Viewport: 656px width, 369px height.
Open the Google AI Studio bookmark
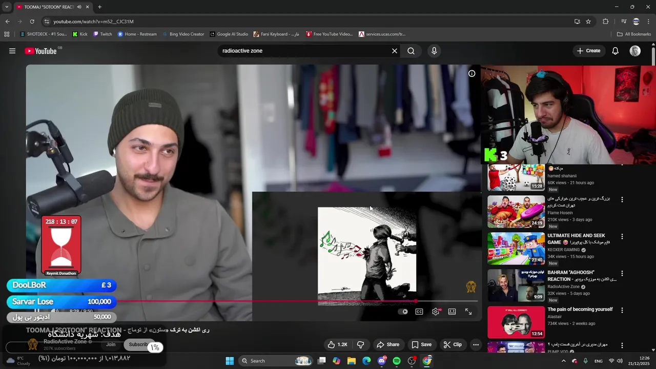(x=229, y=34)
